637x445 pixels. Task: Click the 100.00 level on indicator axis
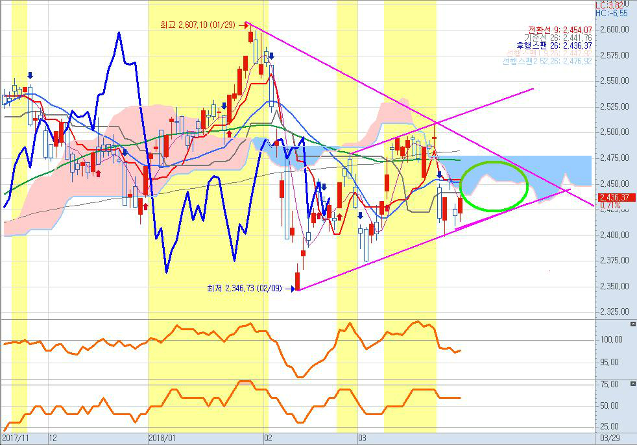tap(612, 339)
